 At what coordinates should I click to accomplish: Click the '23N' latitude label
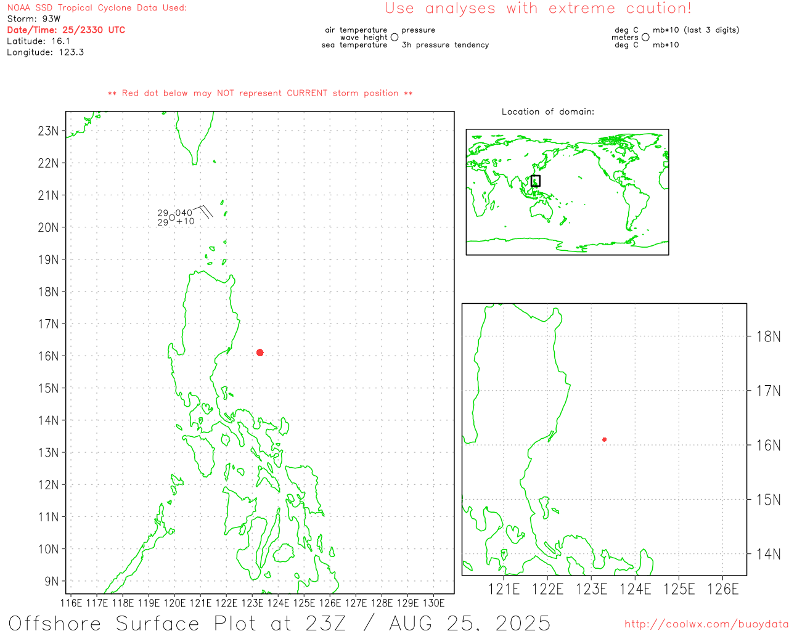[49, 131]
